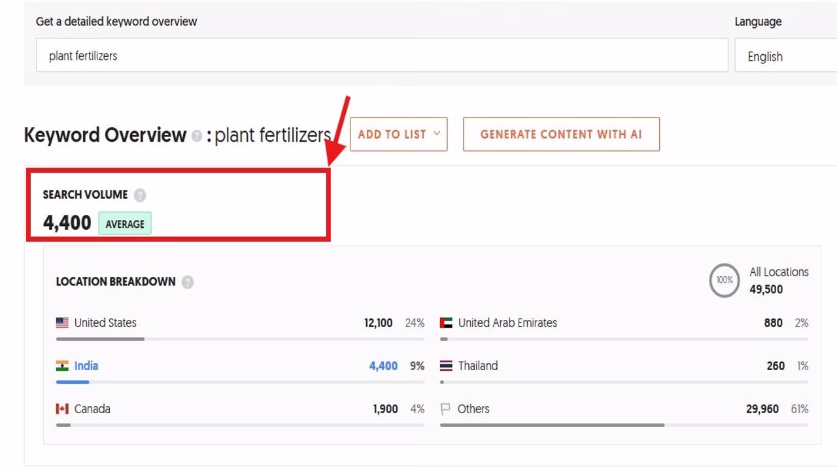
Task: Click the Canada flag icon
Action: coord(61,409)
